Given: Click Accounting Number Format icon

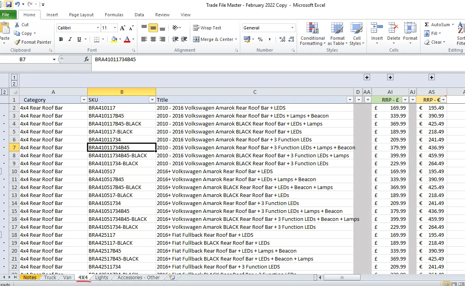Looking at the screenshot, I should coord(247,39).
